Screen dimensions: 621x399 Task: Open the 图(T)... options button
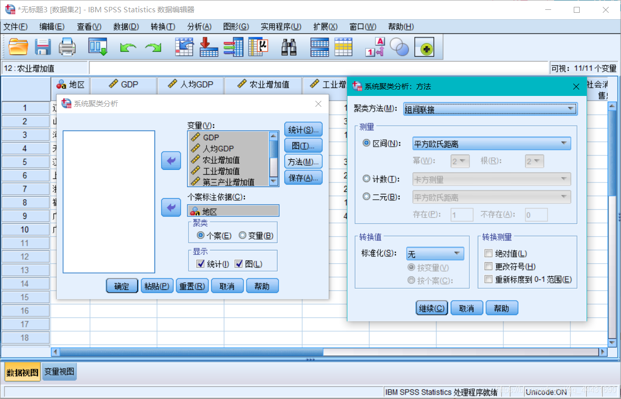pos(303,146)
